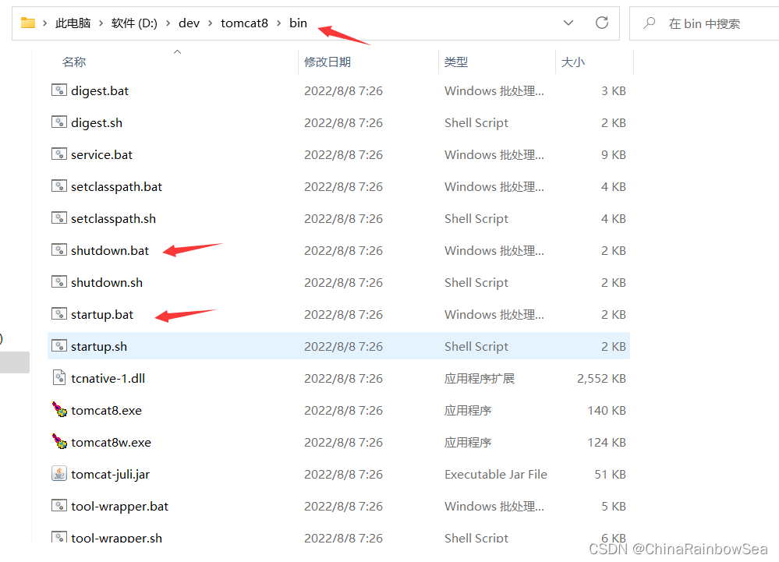779x562 pixels.
Task: Click size 2,552 KB of tcnative-1.dll
Action: [601, 378]
